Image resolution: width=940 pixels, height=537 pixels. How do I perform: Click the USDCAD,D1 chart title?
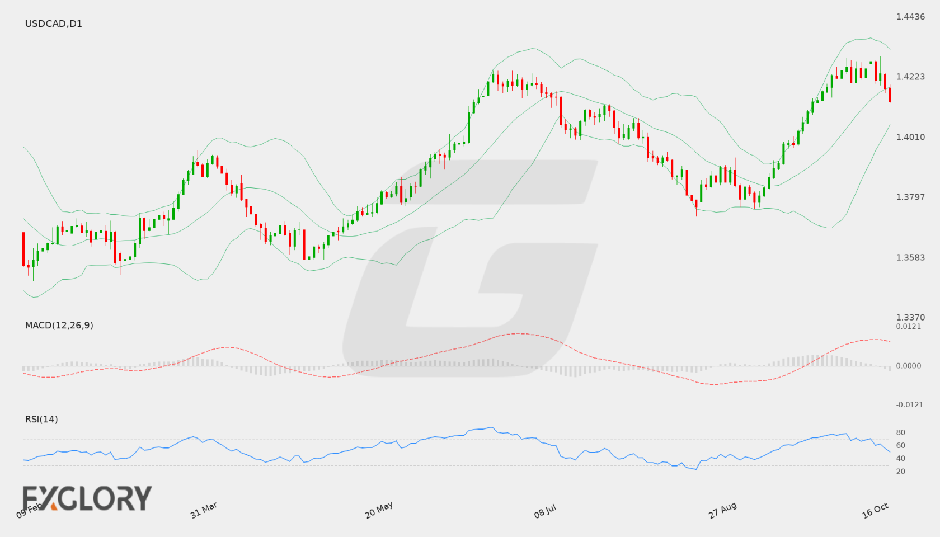(x=54, y=23)
